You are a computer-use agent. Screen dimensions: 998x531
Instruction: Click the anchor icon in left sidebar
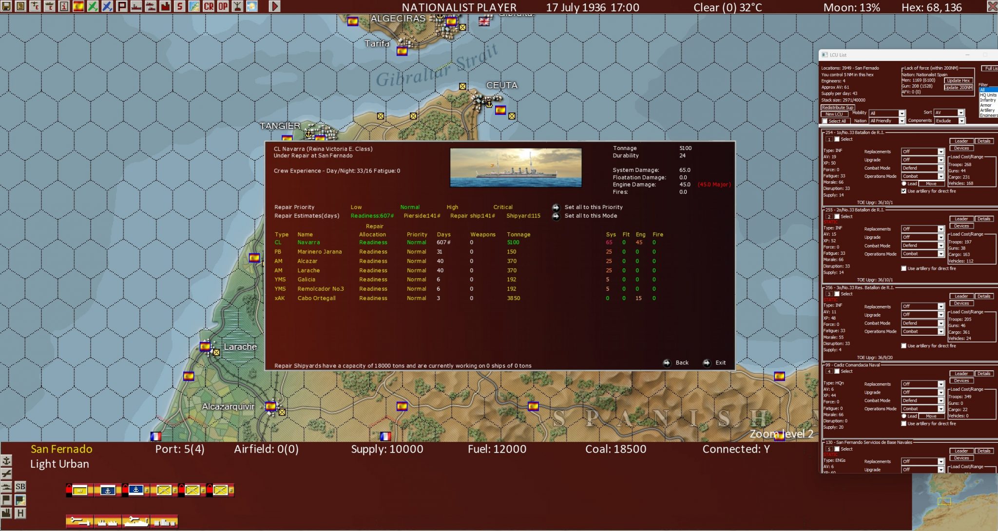(x=6, y=460)
